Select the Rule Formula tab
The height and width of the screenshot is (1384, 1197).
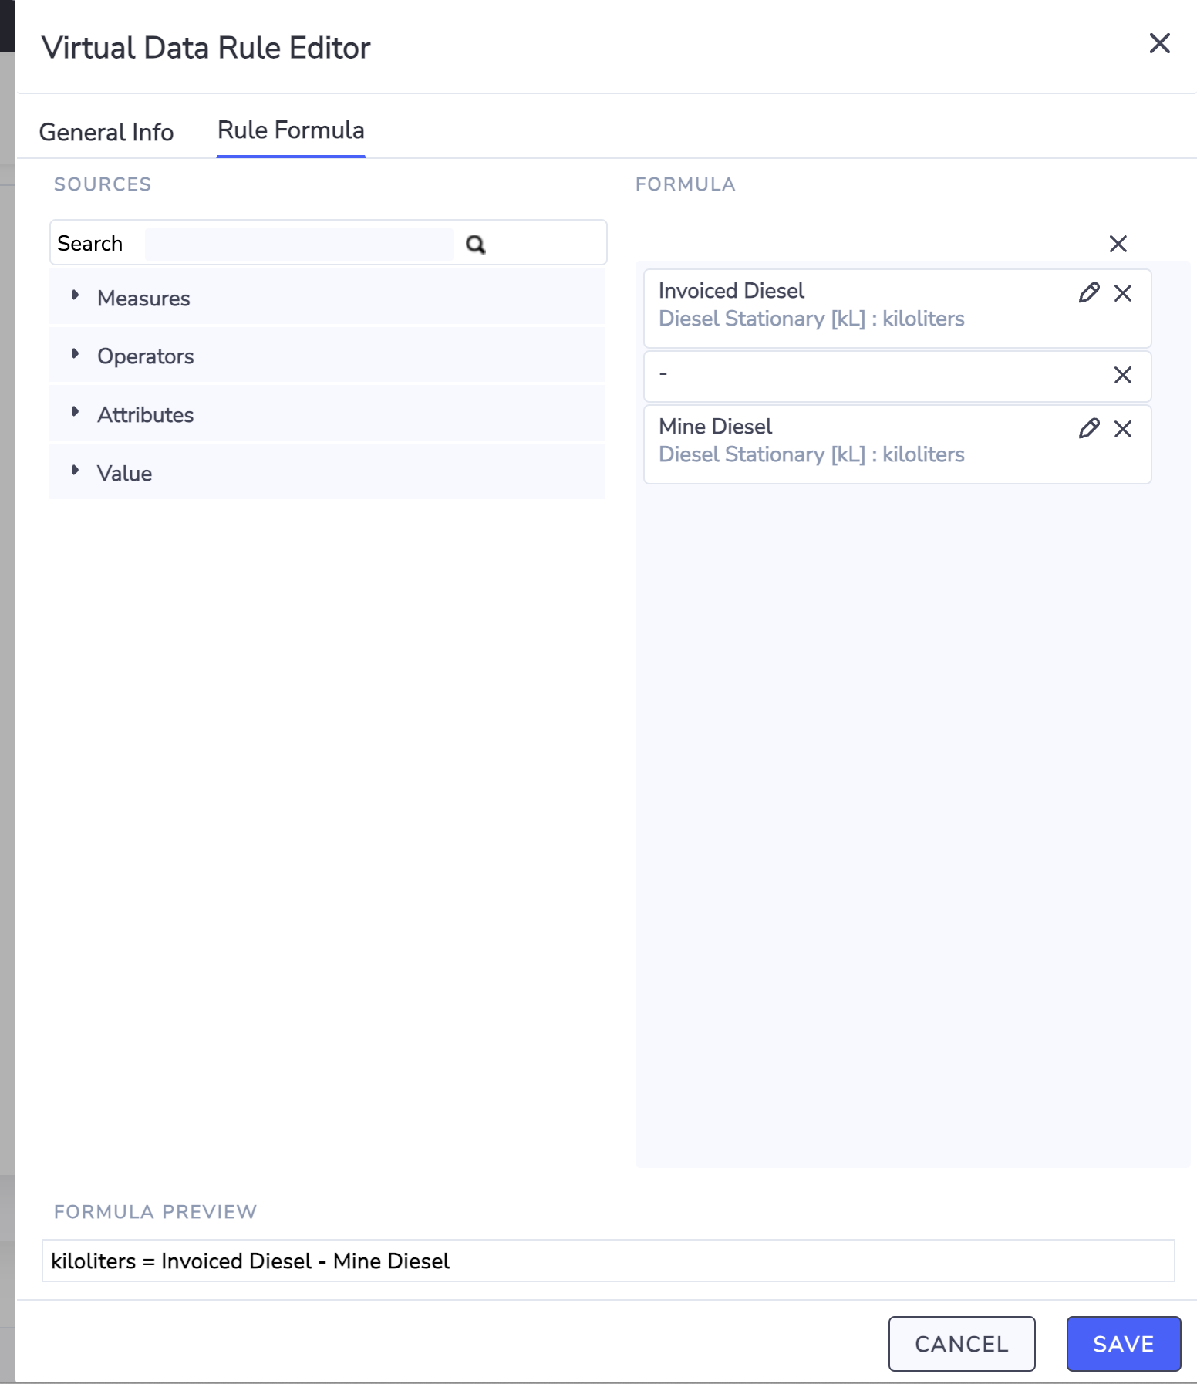pyautogui.click(x=291, y=130)
